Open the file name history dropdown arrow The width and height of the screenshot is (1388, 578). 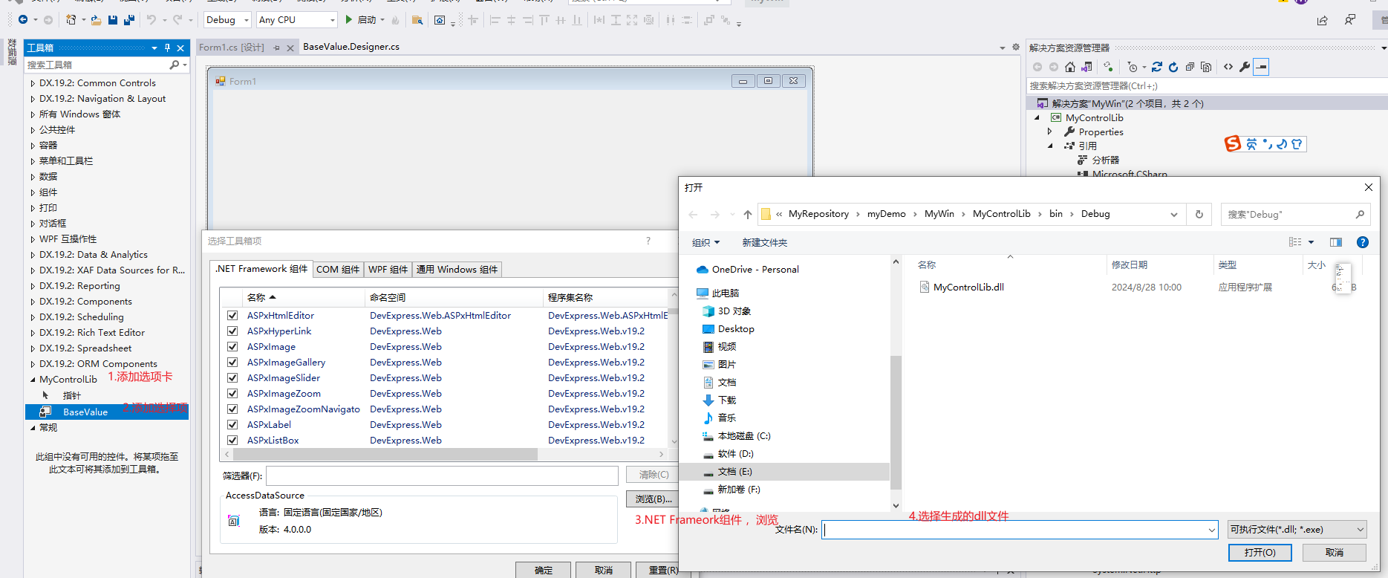(x=1212, y=530)
